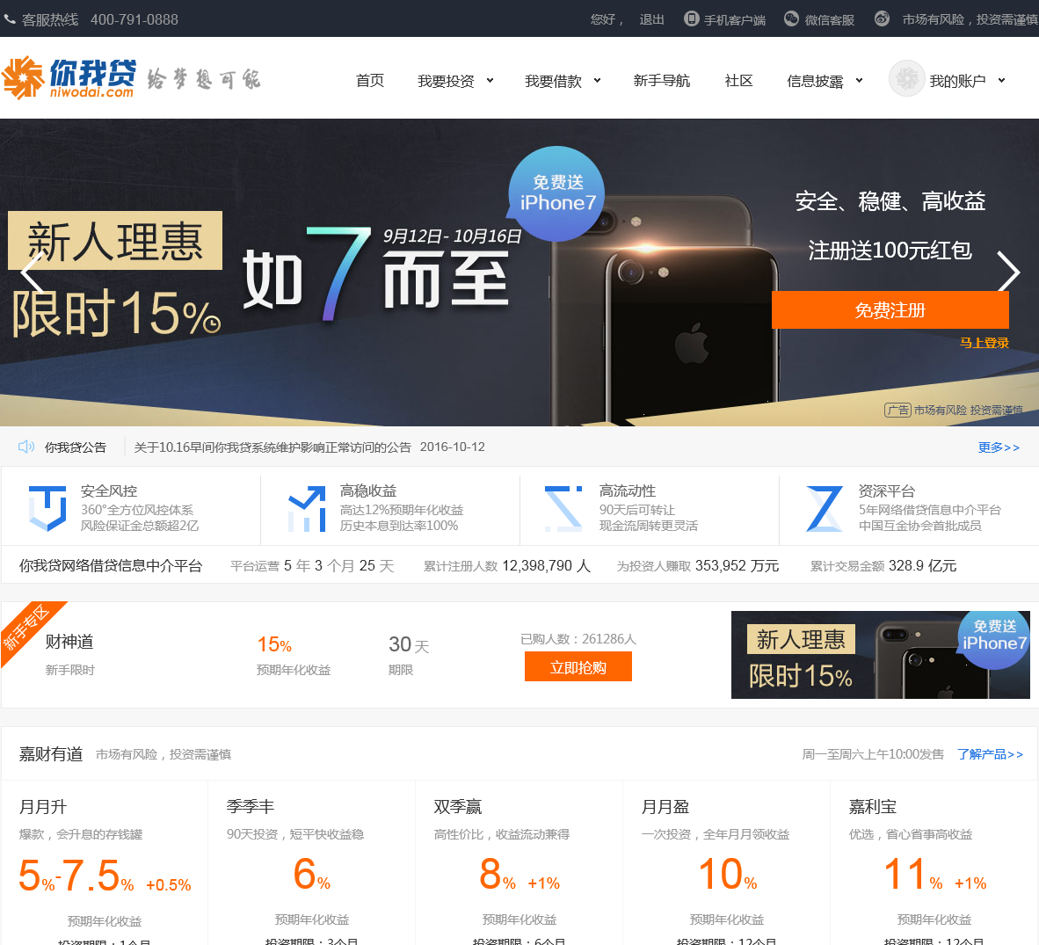Click the 你我贷公告 label

coord(76,447)
